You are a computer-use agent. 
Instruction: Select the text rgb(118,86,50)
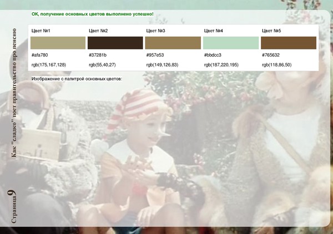[x=277, y=65]
